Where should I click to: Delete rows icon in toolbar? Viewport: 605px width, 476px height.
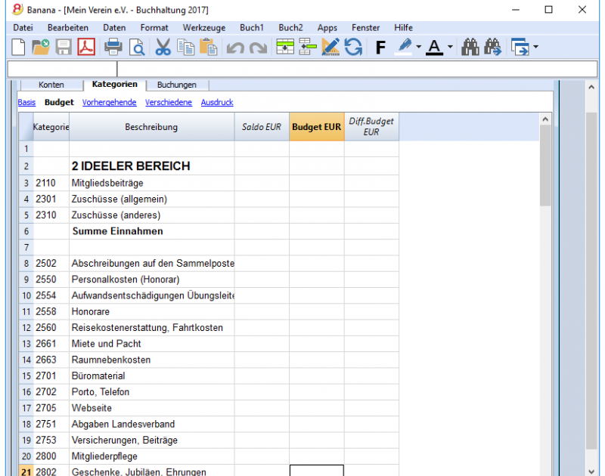pos(308,47)
